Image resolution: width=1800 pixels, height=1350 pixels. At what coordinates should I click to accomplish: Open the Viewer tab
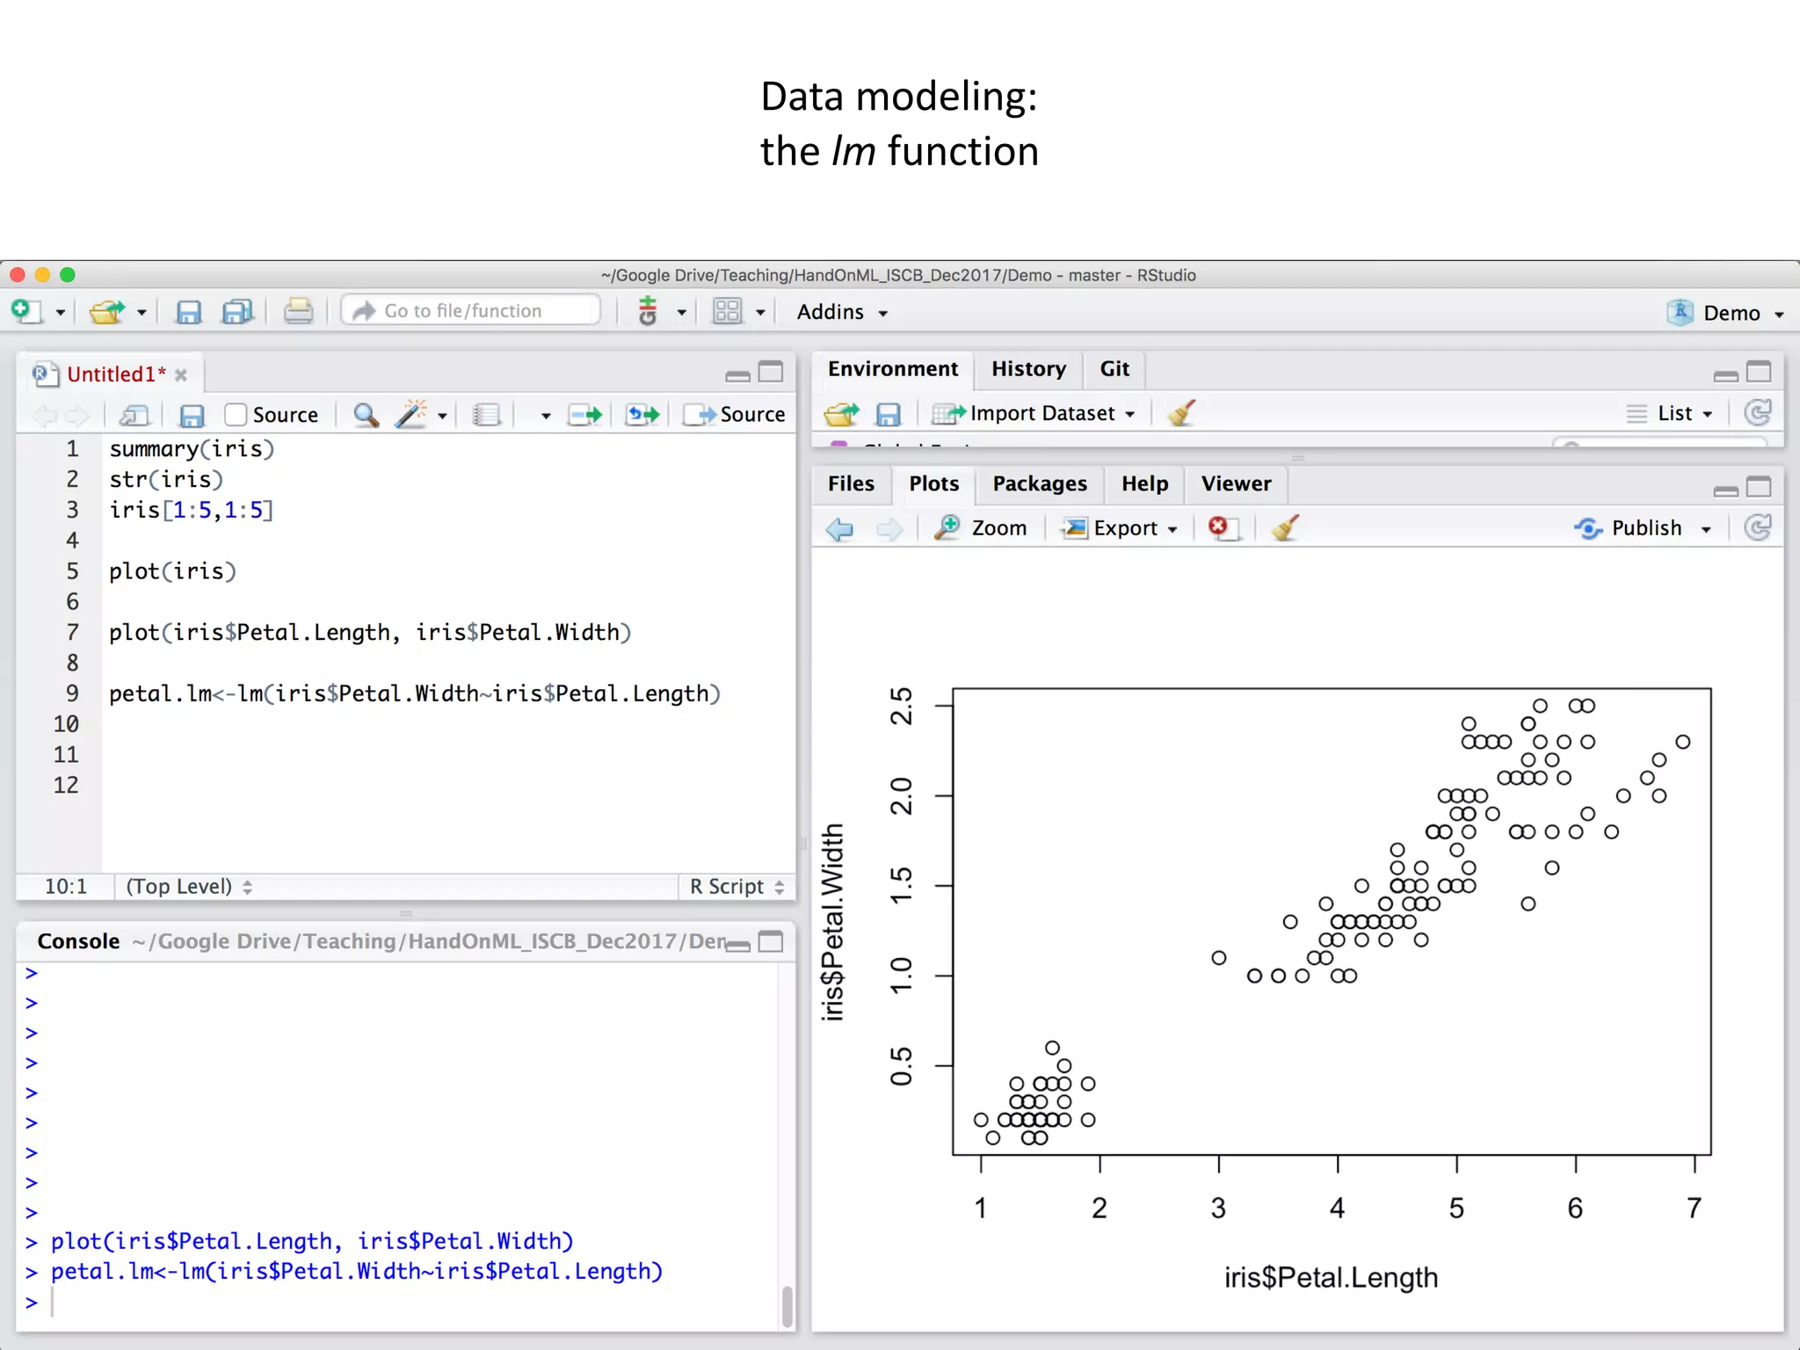1236,484
